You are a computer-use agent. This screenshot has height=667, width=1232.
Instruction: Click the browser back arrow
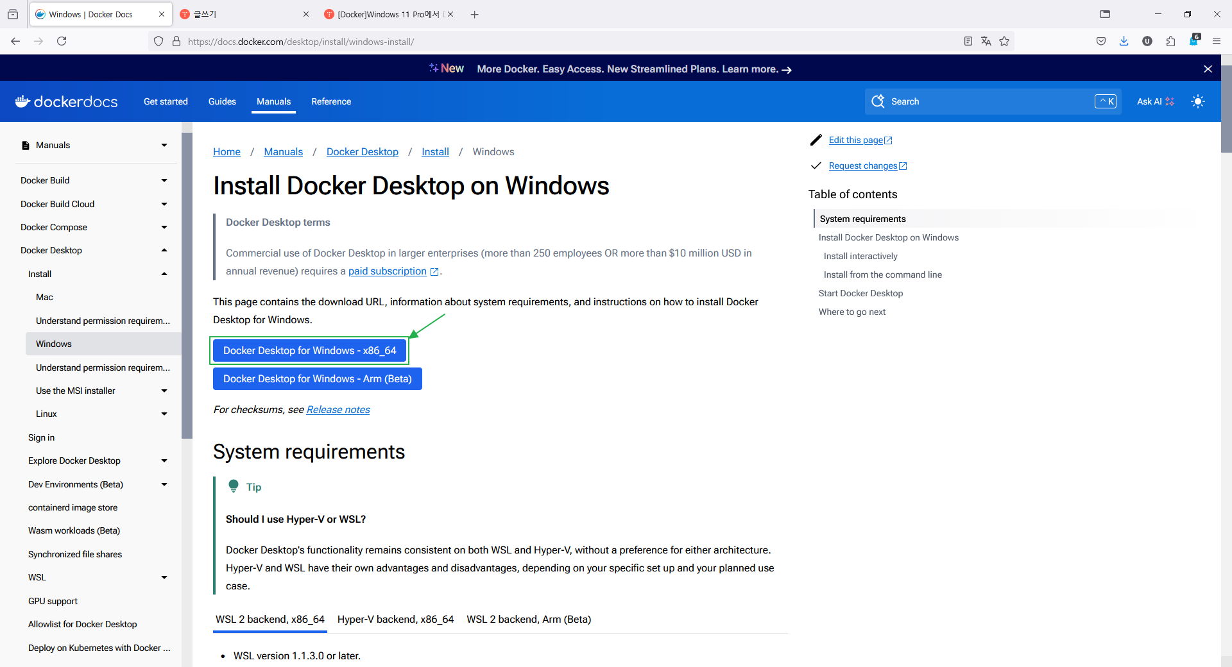(x=15, y=41)
